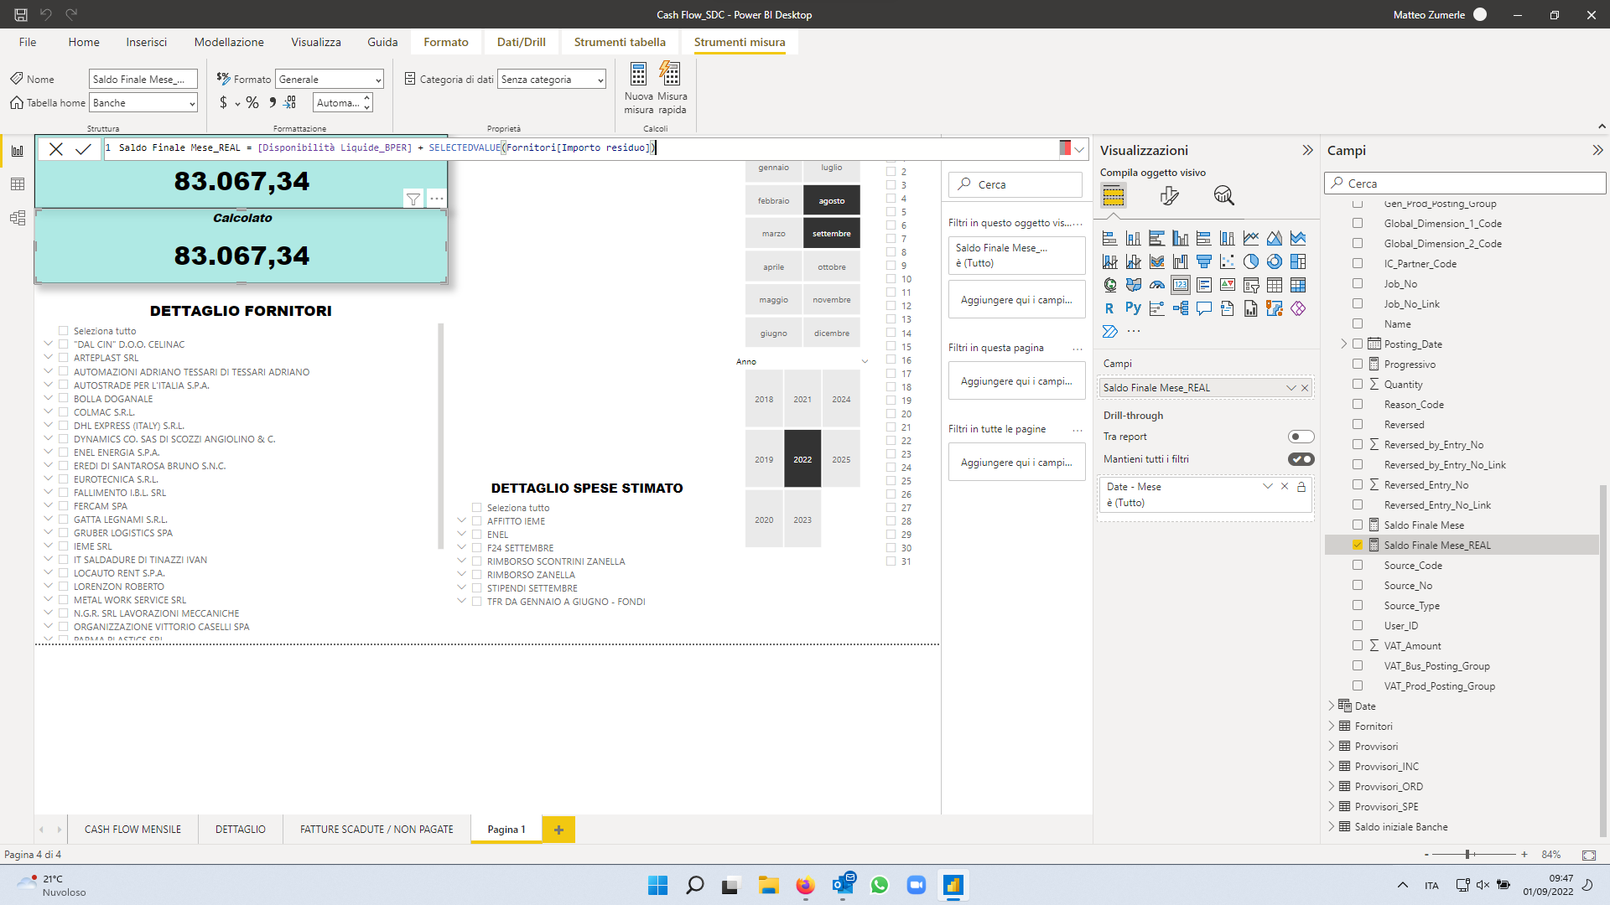The width and height of the screenshot is (1610, 905).
Task: Add a new report page
Action: [558, 830]
